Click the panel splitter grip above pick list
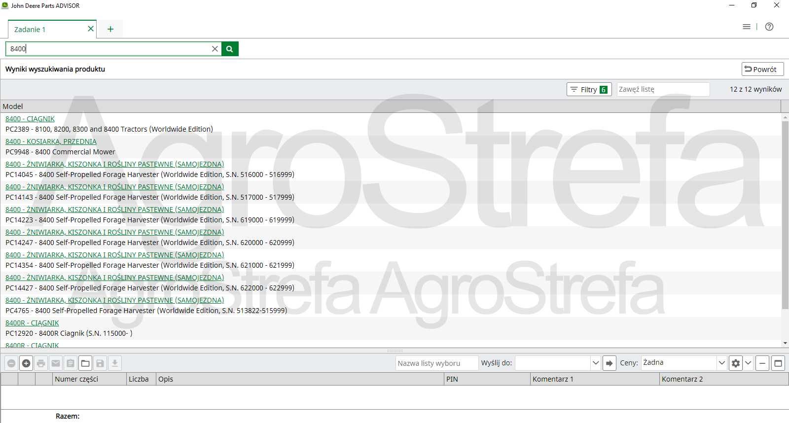The image size is (789, 423). [394, 351]
